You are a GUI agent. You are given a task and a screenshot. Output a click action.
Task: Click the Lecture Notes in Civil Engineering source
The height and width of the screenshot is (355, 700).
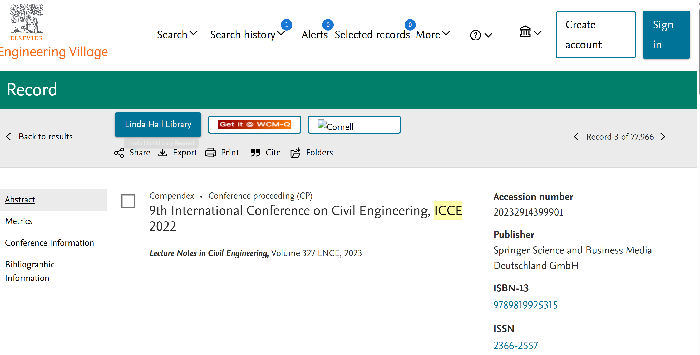[209, 253]
